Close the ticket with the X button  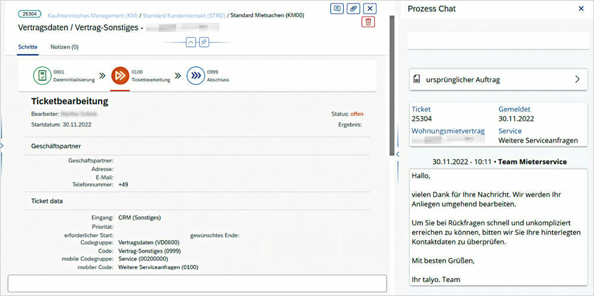(369, 8)
